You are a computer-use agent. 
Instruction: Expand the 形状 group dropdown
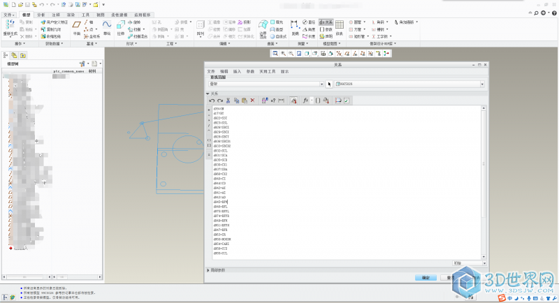pos(131,44)
